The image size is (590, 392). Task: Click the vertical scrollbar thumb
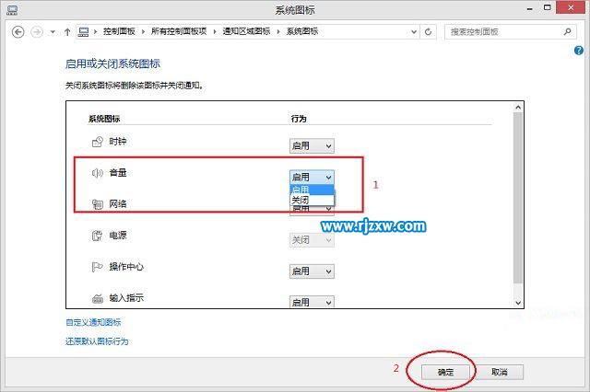click(518, 198)
